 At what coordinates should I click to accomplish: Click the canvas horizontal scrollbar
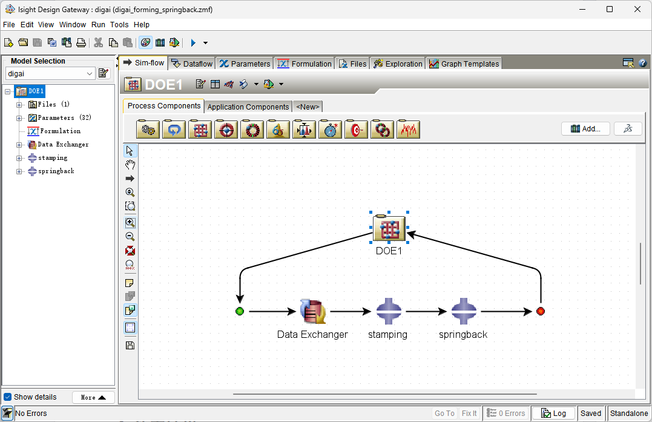[384, 394]
